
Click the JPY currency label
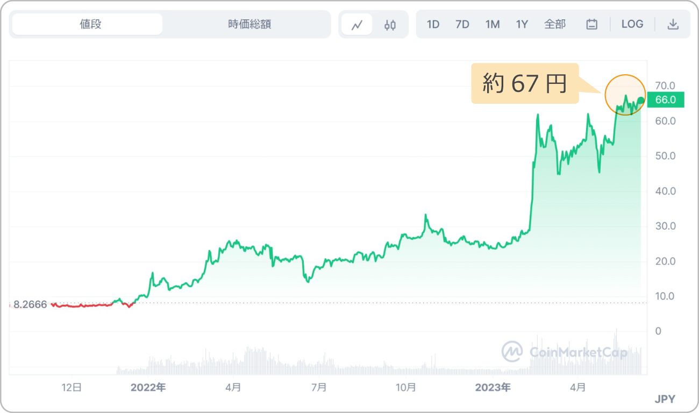(665, 399)
